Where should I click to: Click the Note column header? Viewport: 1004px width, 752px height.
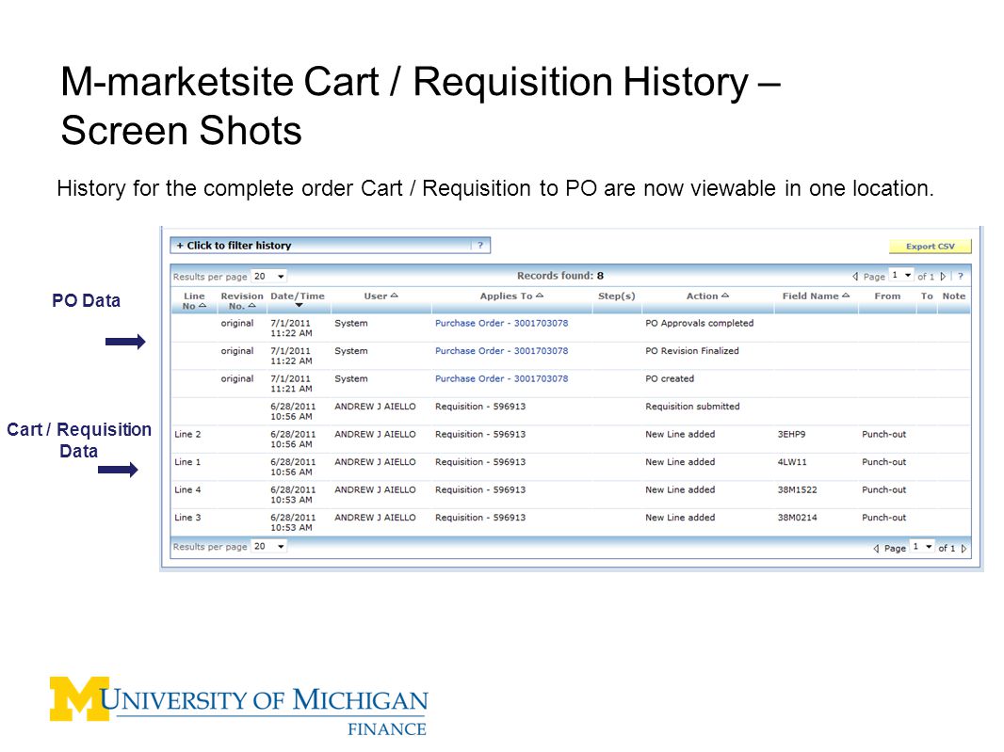(953, 296)
